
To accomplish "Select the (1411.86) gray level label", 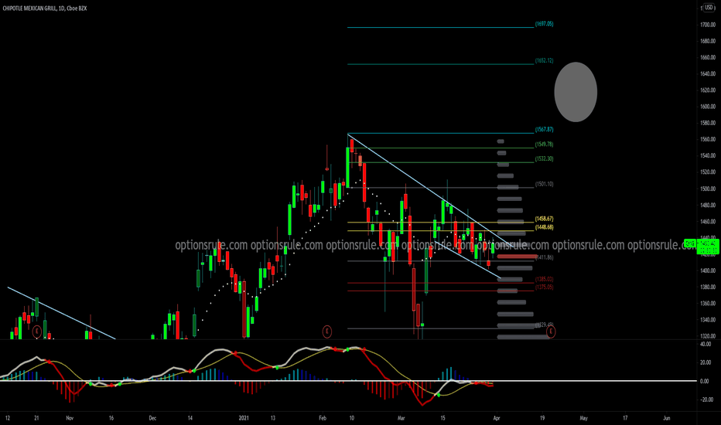I will [545, 257].
